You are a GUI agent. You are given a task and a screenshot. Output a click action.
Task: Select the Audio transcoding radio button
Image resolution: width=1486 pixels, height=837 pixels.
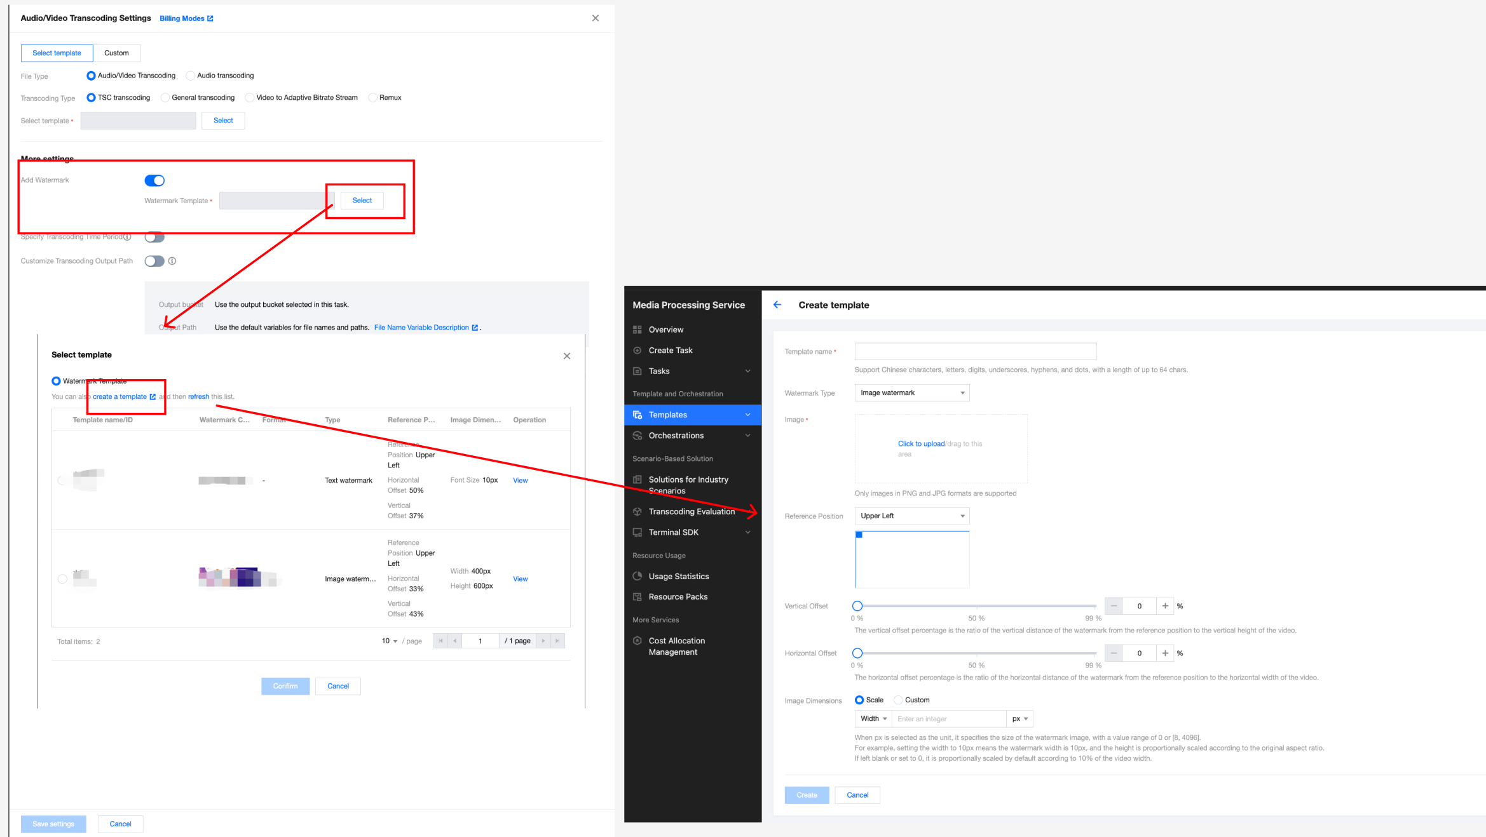pyautogui.click(x=190, y=76)
